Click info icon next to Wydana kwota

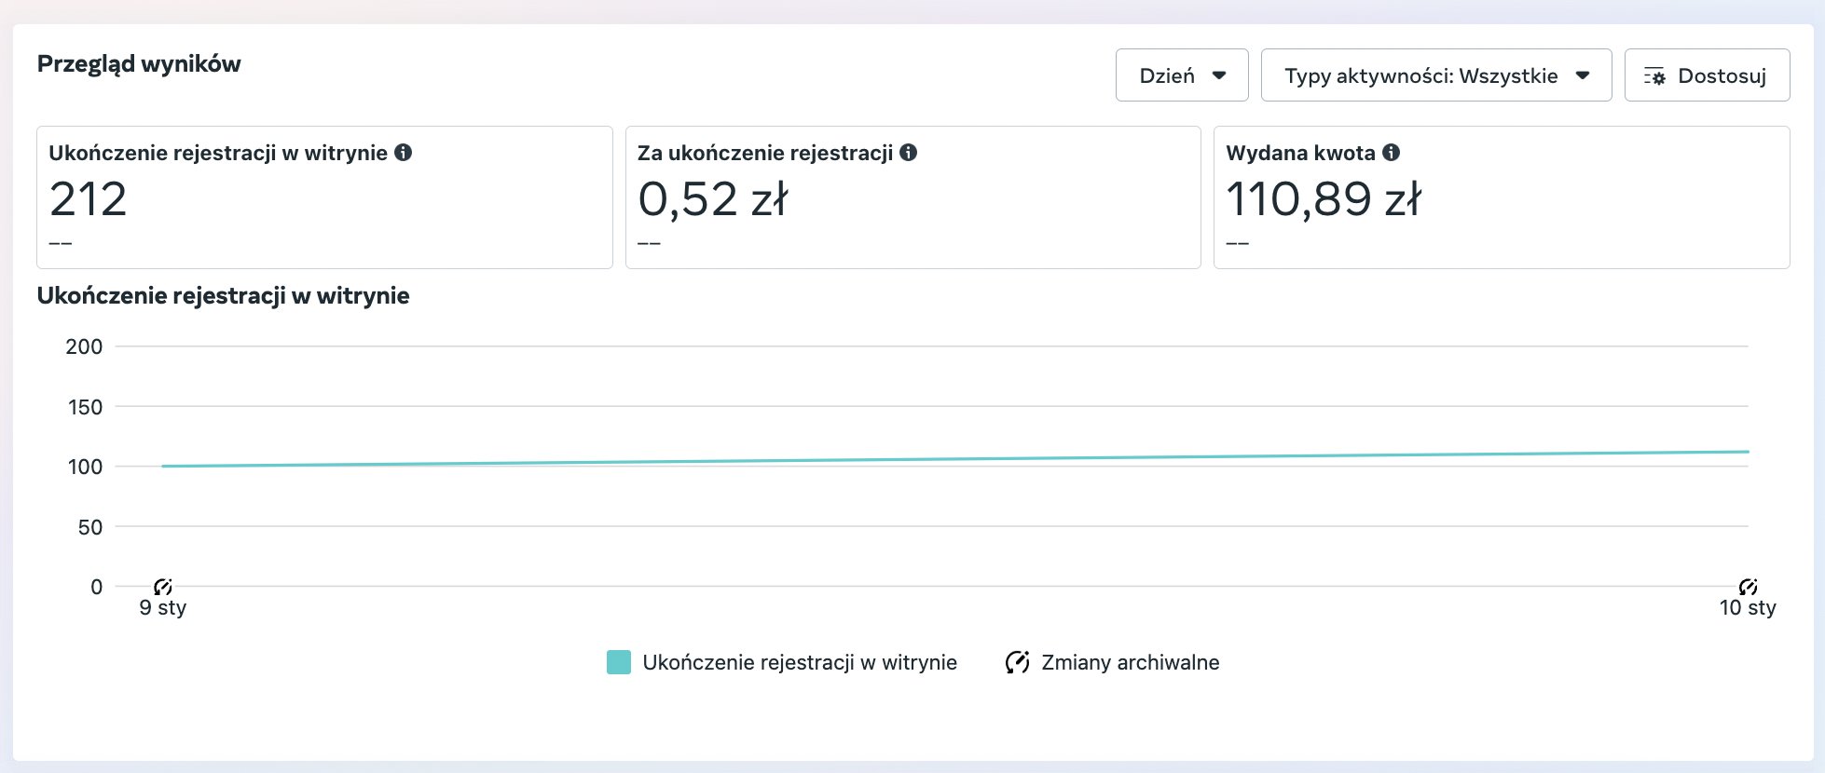(x=1392, y=153)
